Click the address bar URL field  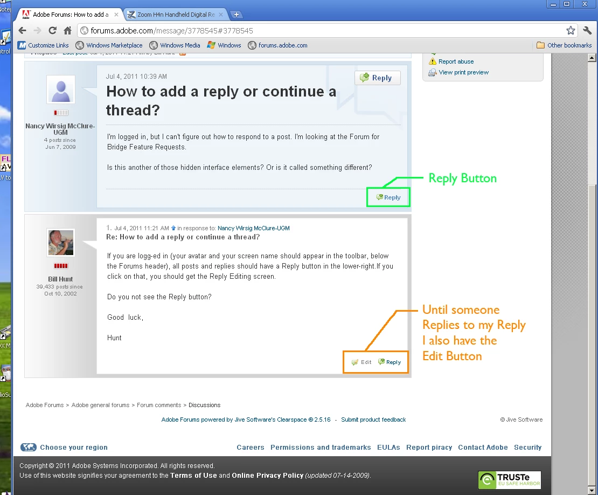coord(321,31)
